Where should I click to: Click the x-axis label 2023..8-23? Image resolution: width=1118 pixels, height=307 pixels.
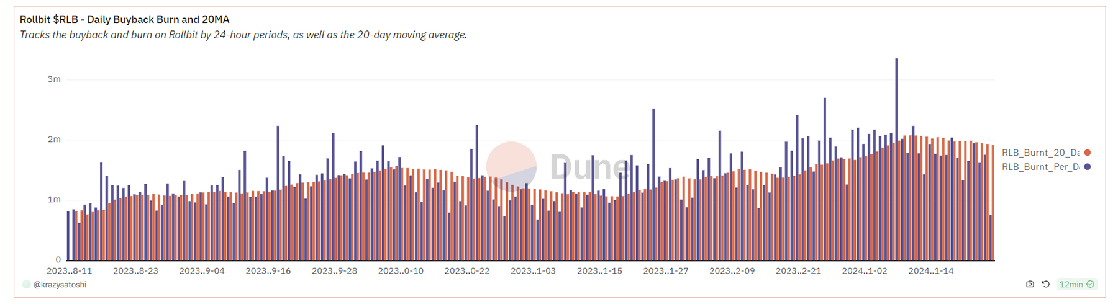pyautogui.click(x=135, y=271)
